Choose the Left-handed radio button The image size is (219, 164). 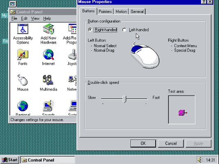click(x=124, y=30)
